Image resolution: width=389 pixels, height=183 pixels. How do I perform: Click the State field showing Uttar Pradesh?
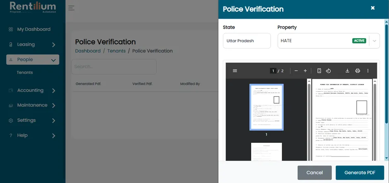247,41
